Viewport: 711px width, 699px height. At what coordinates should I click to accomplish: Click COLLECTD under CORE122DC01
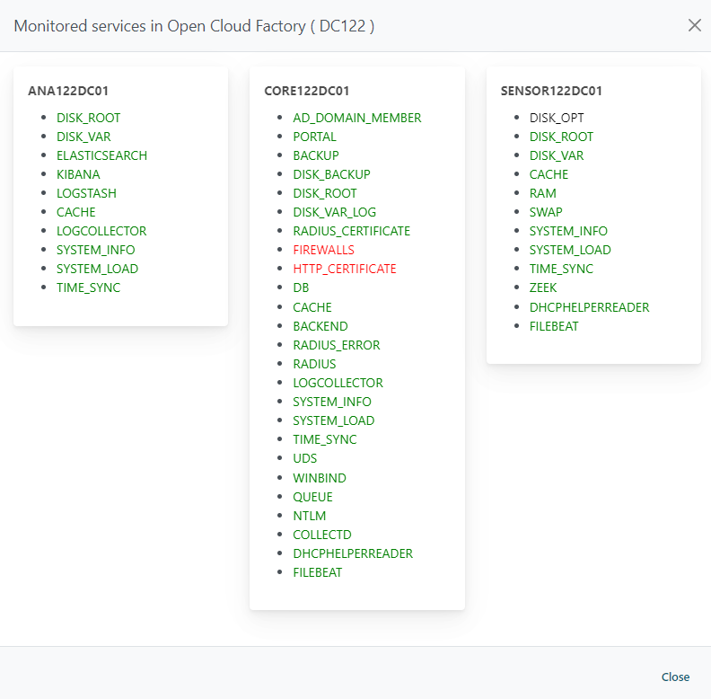coord(322,535)
